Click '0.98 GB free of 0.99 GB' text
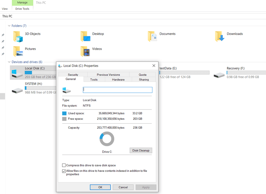 (243, 77)
